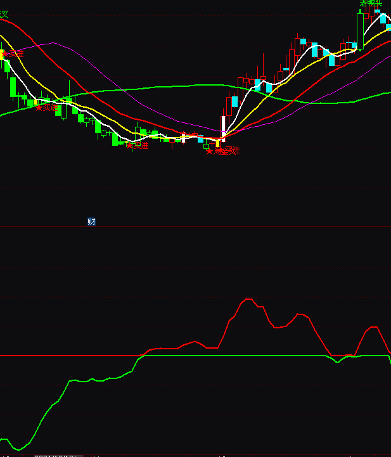This screenshot has height=457, width=391.
Task: Select the second red indicator peak
Action: 300,314
